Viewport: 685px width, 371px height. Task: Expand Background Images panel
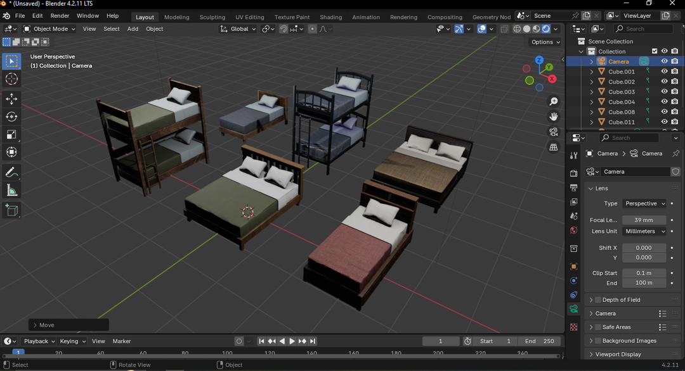tap(591, 341)
